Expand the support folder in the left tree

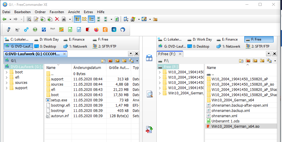6,88
